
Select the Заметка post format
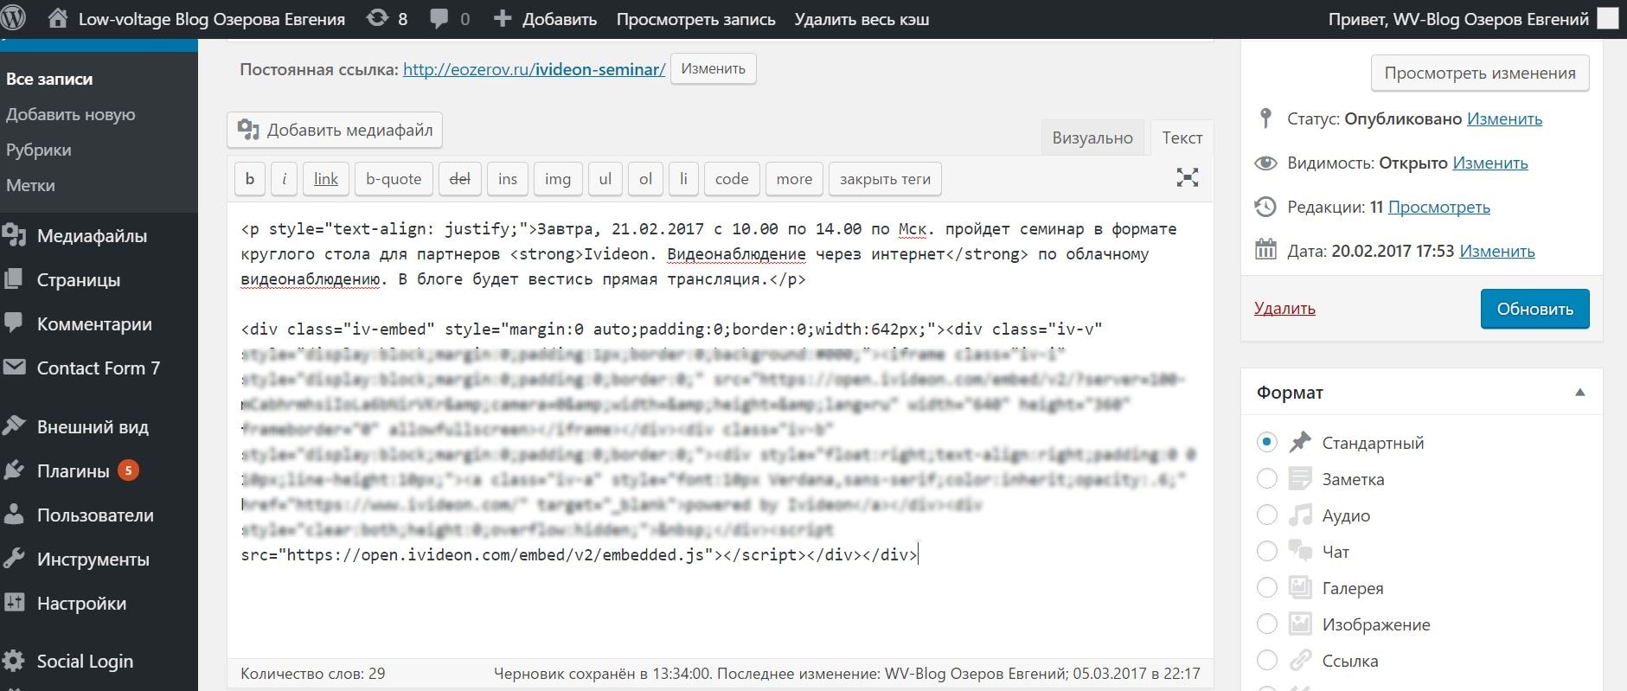click(x=1266, y=478)
